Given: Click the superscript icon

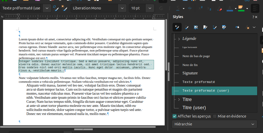Looking at the screenshot, I should (200, 8).
